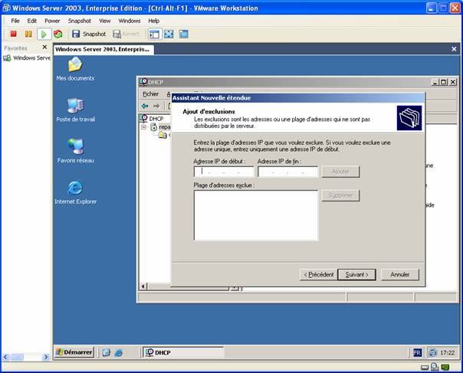The height and width of the screenshot is (373, 463).
Task: Click the VMware status bar green device icon
Action: click(445, 367)
